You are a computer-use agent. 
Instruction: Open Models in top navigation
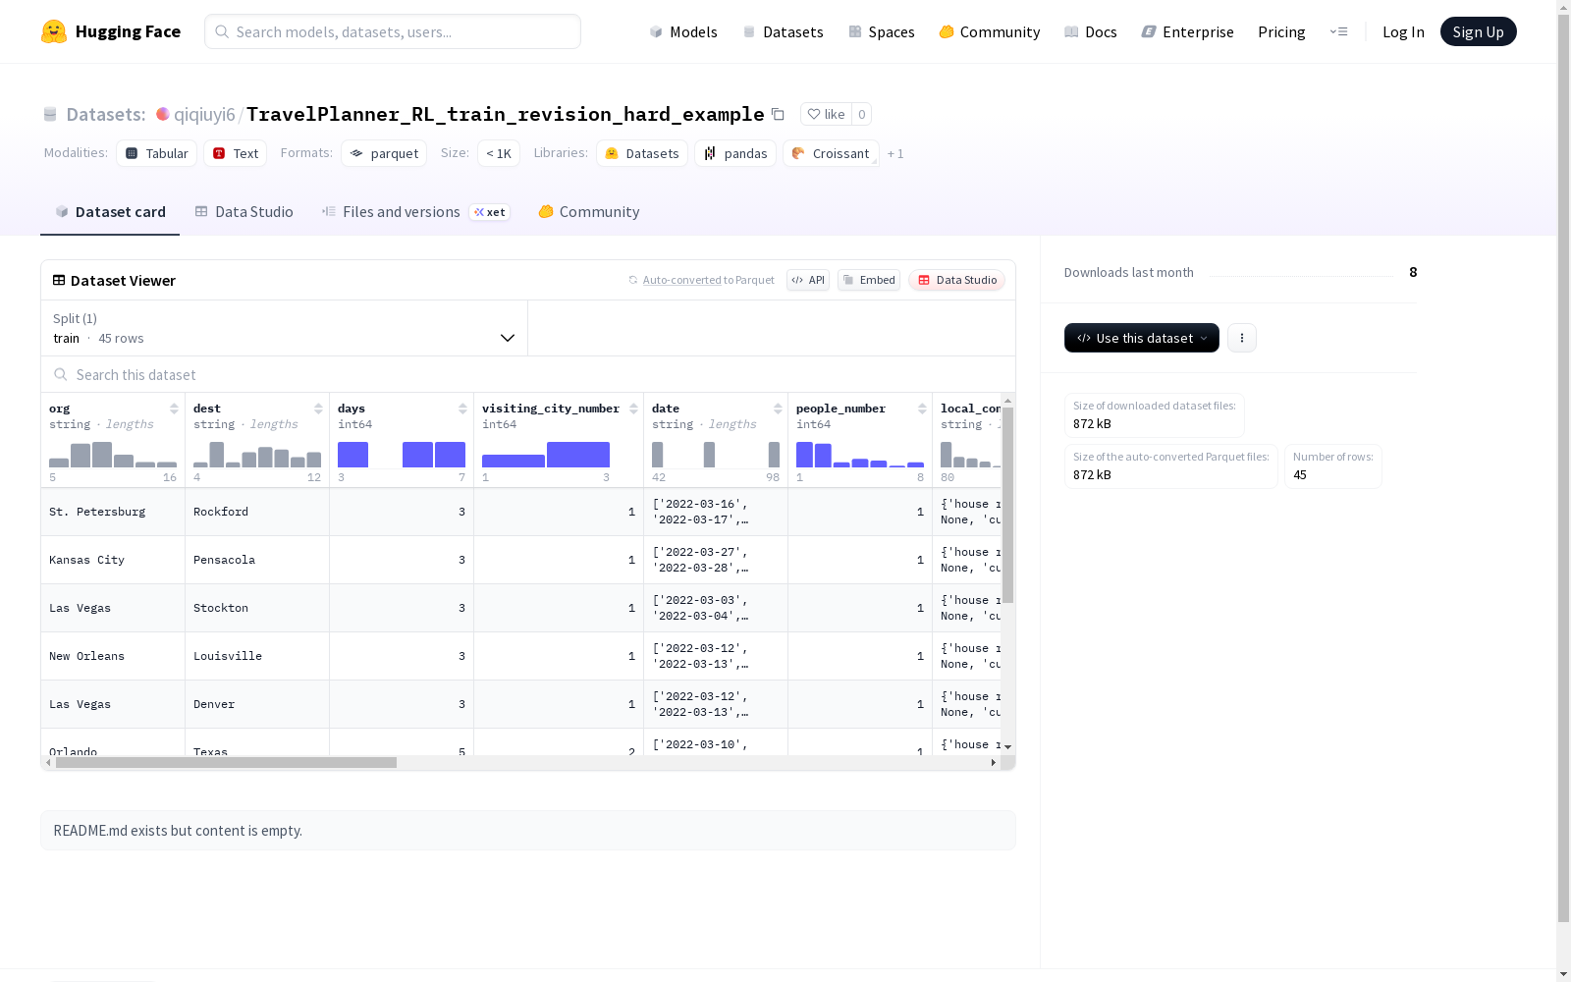683,31
